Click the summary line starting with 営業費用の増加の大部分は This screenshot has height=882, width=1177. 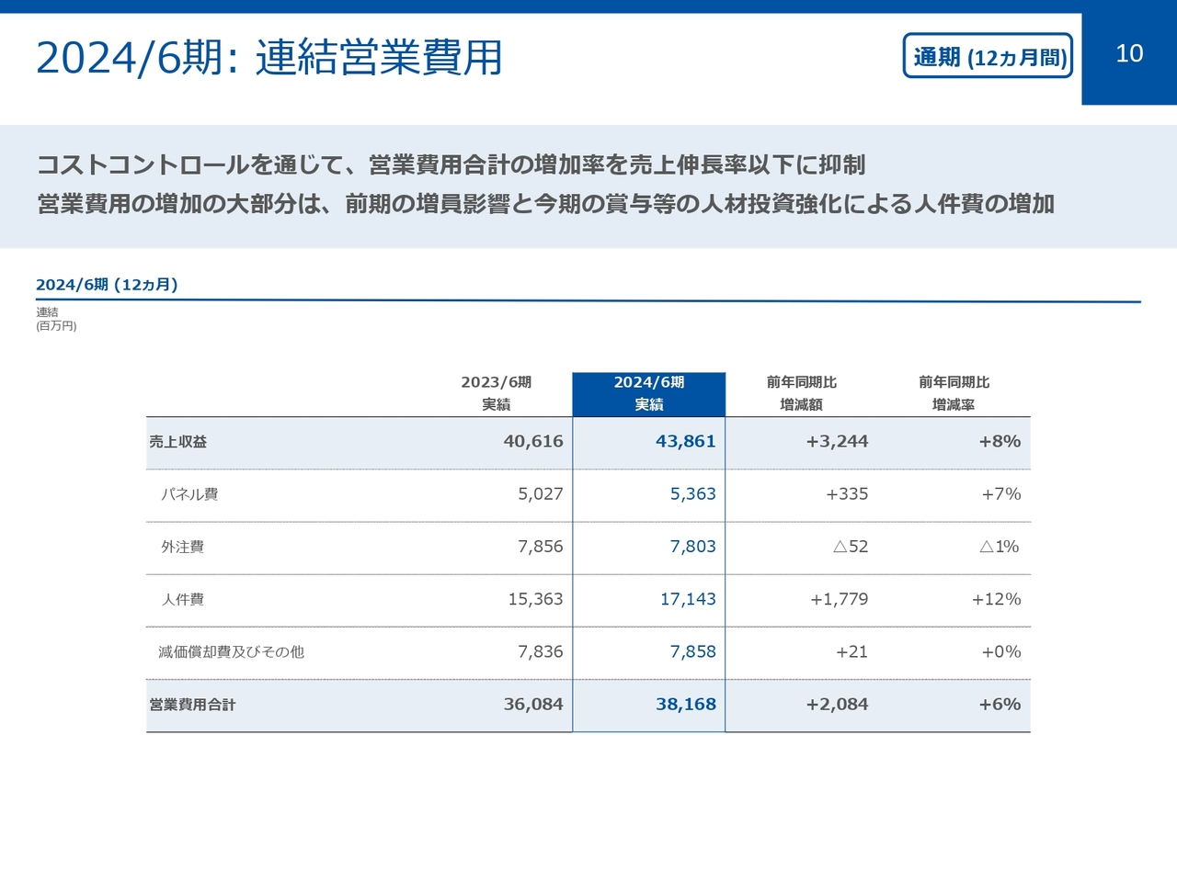click(x=545, y=204)
